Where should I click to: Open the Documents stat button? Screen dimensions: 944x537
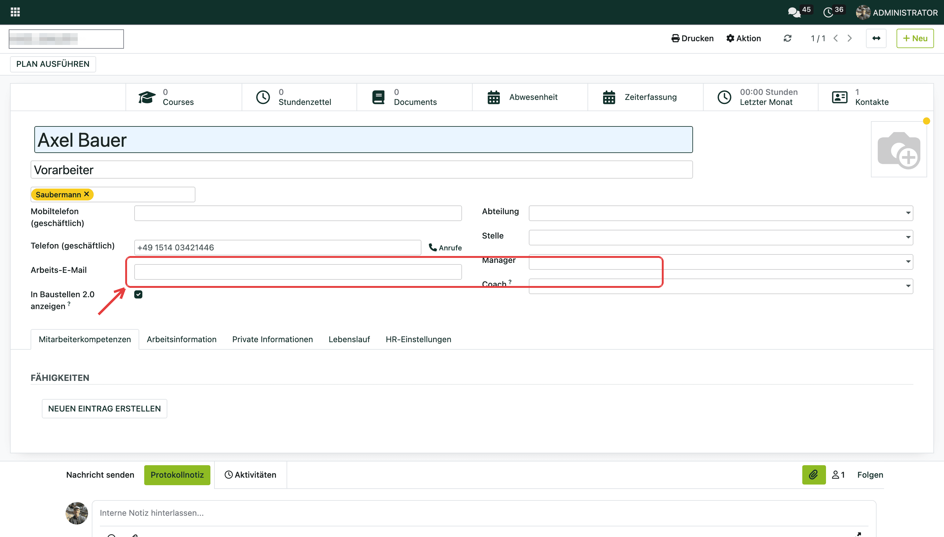415,97
